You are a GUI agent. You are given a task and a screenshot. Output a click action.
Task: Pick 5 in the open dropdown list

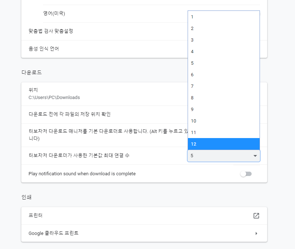[x=224, y=63]
